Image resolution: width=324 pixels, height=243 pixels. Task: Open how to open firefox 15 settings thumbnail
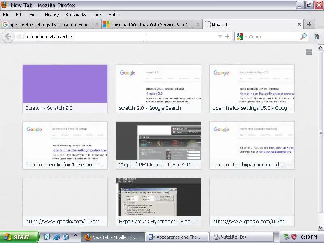(65, 145)
